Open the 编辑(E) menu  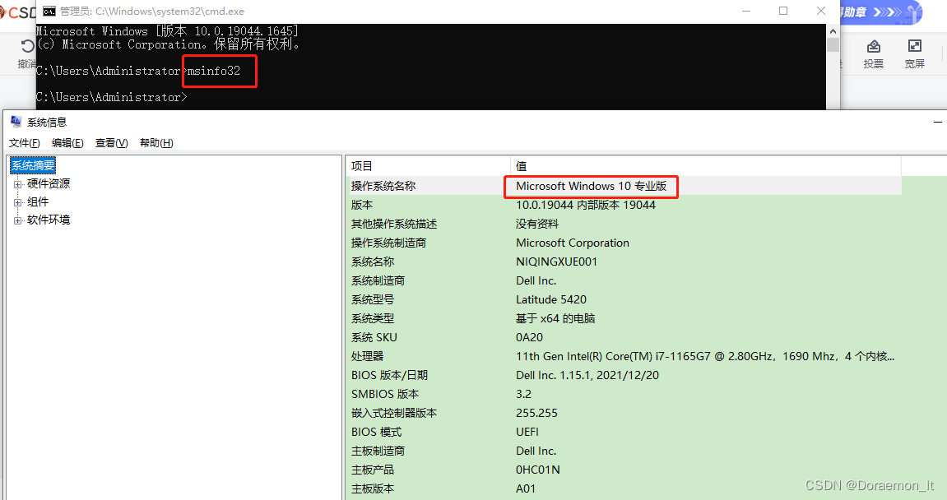pyautogui.click(x=67, y=142)
